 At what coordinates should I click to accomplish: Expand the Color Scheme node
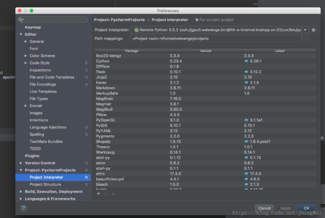26,56
